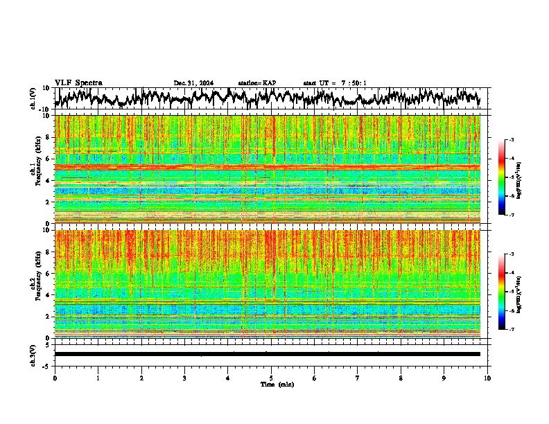Image resolution: width=549 pixels, height=424 pixels.
Task: Click the '-3' label on upper color scale
Action: pyautogui.click(x=512, y=140)
